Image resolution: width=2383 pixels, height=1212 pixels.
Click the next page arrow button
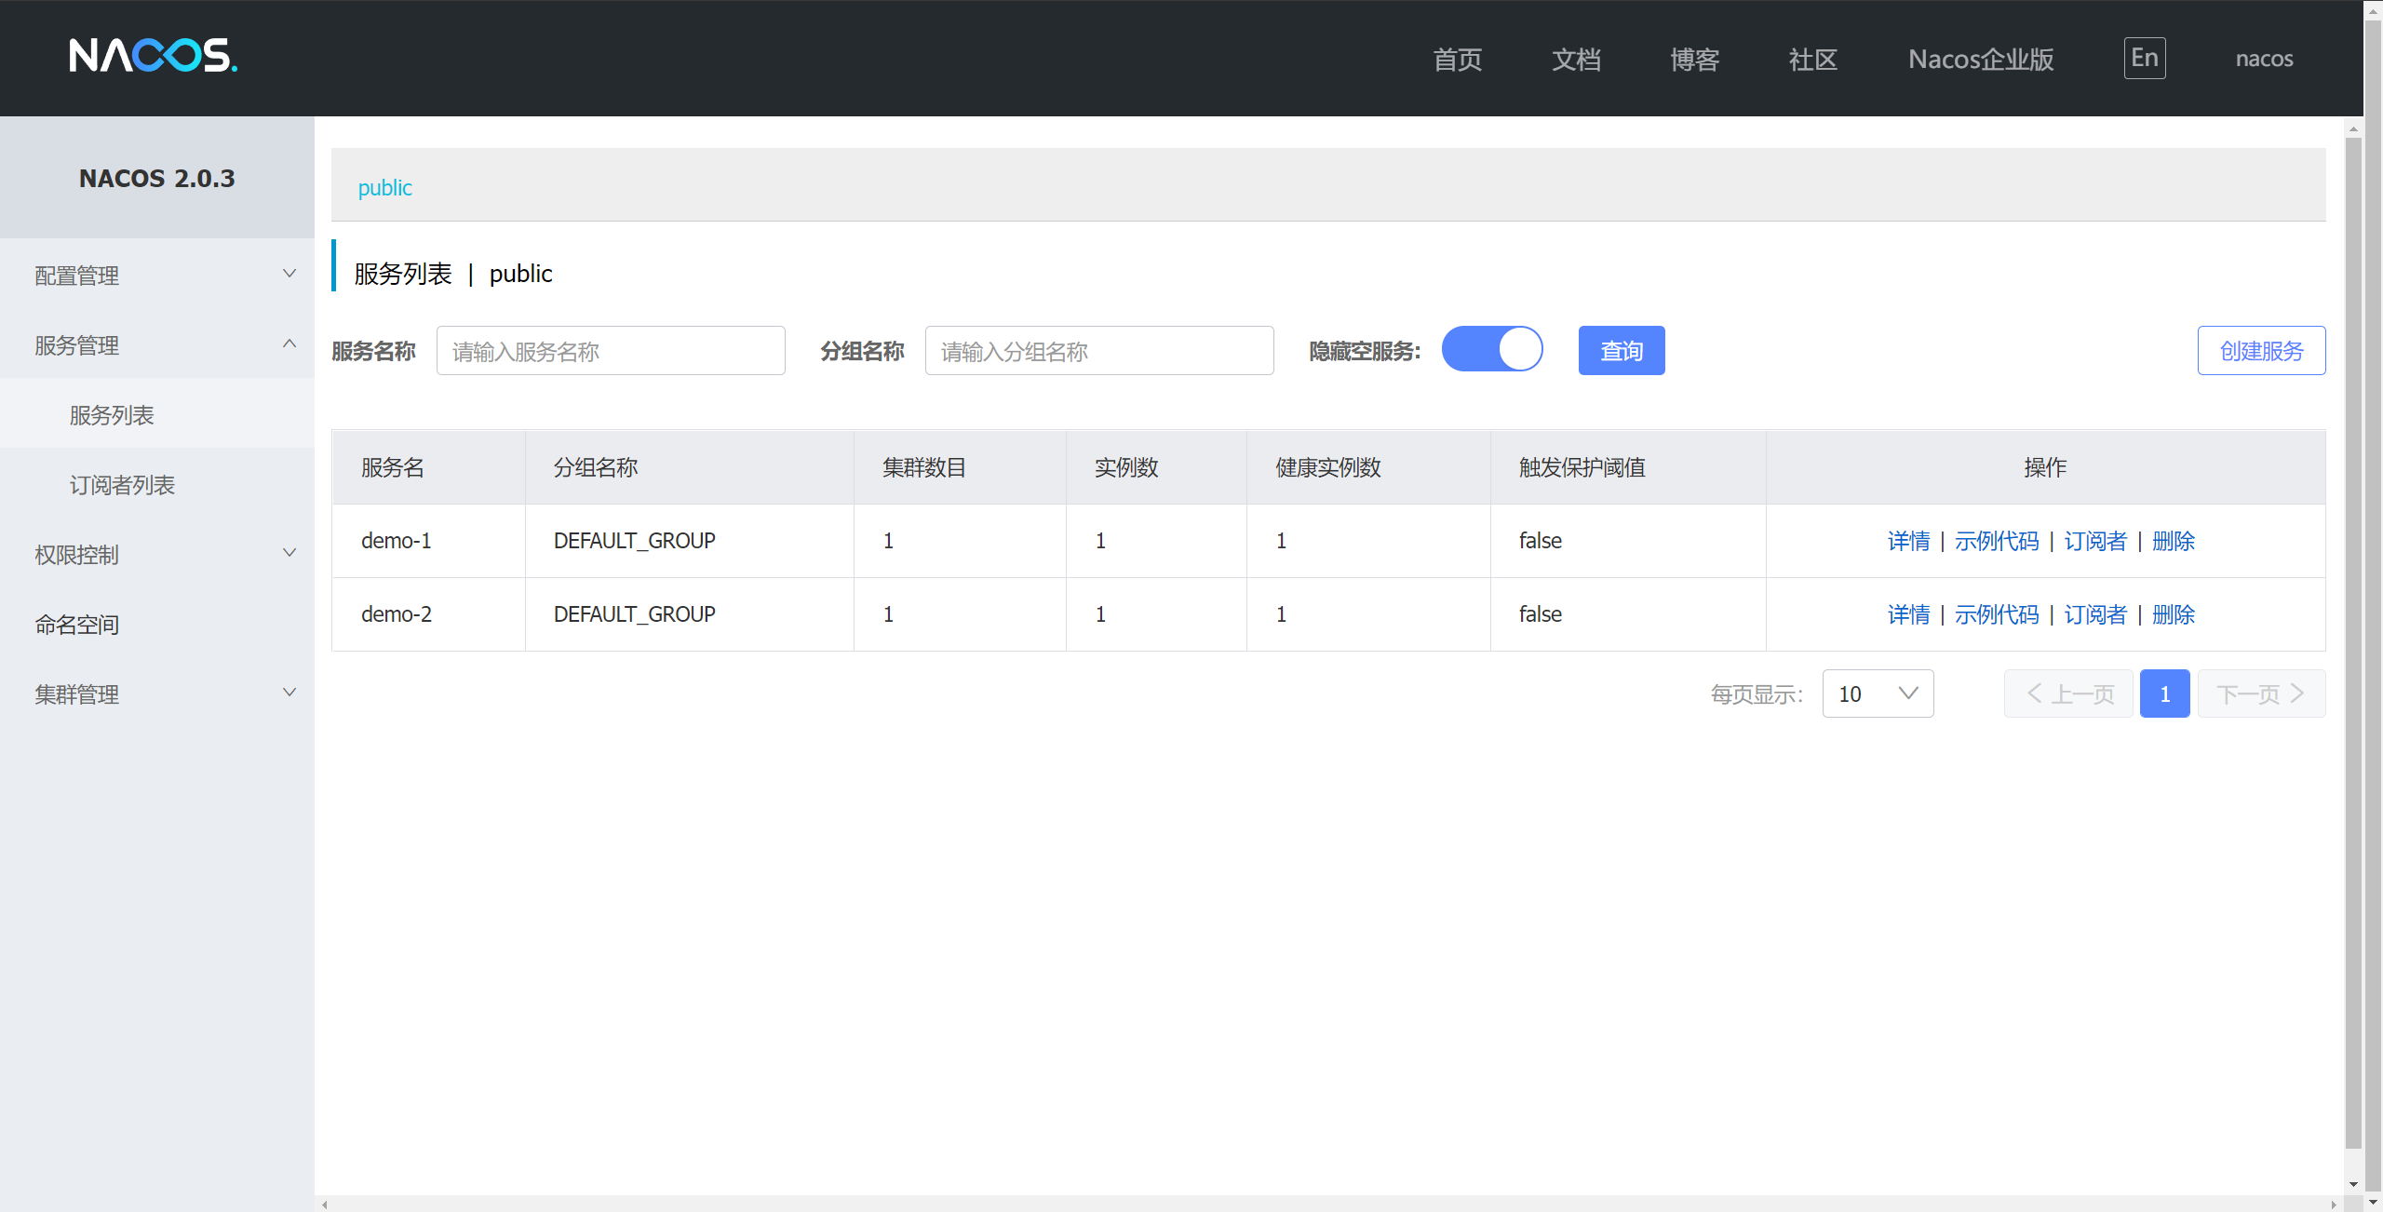click(2261, 694)
